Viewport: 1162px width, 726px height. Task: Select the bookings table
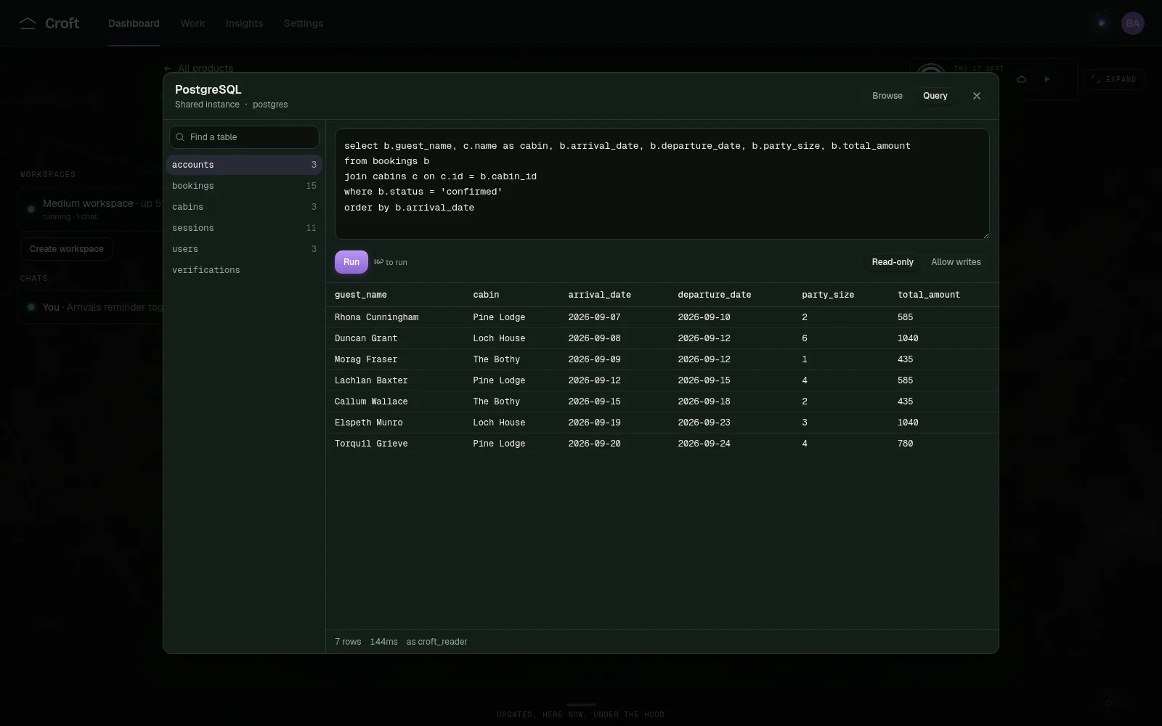tap(244, 186)
